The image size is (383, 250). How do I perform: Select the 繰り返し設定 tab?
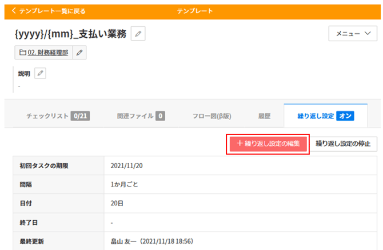coord(315,116)
